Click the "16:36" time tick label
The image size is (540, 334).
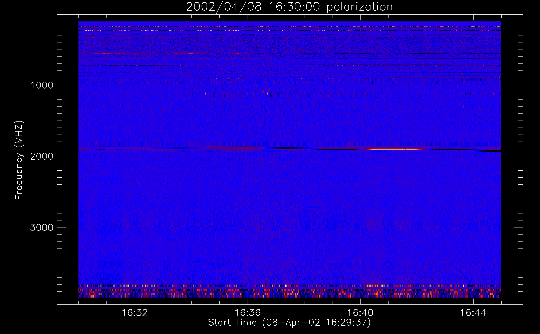pyautogui.click(x=248, y=313)
